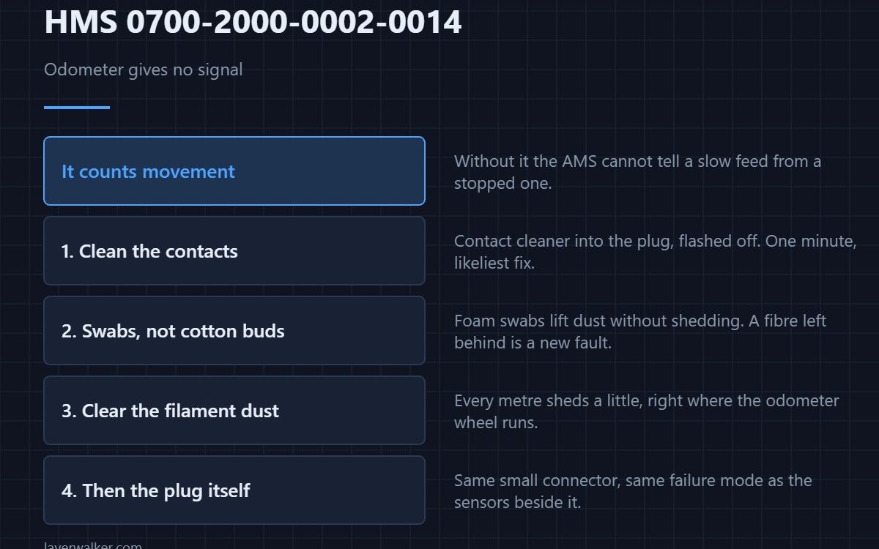Click the "Odometer gives no signal" subtitle
The image size is (879, 549).
143,70
